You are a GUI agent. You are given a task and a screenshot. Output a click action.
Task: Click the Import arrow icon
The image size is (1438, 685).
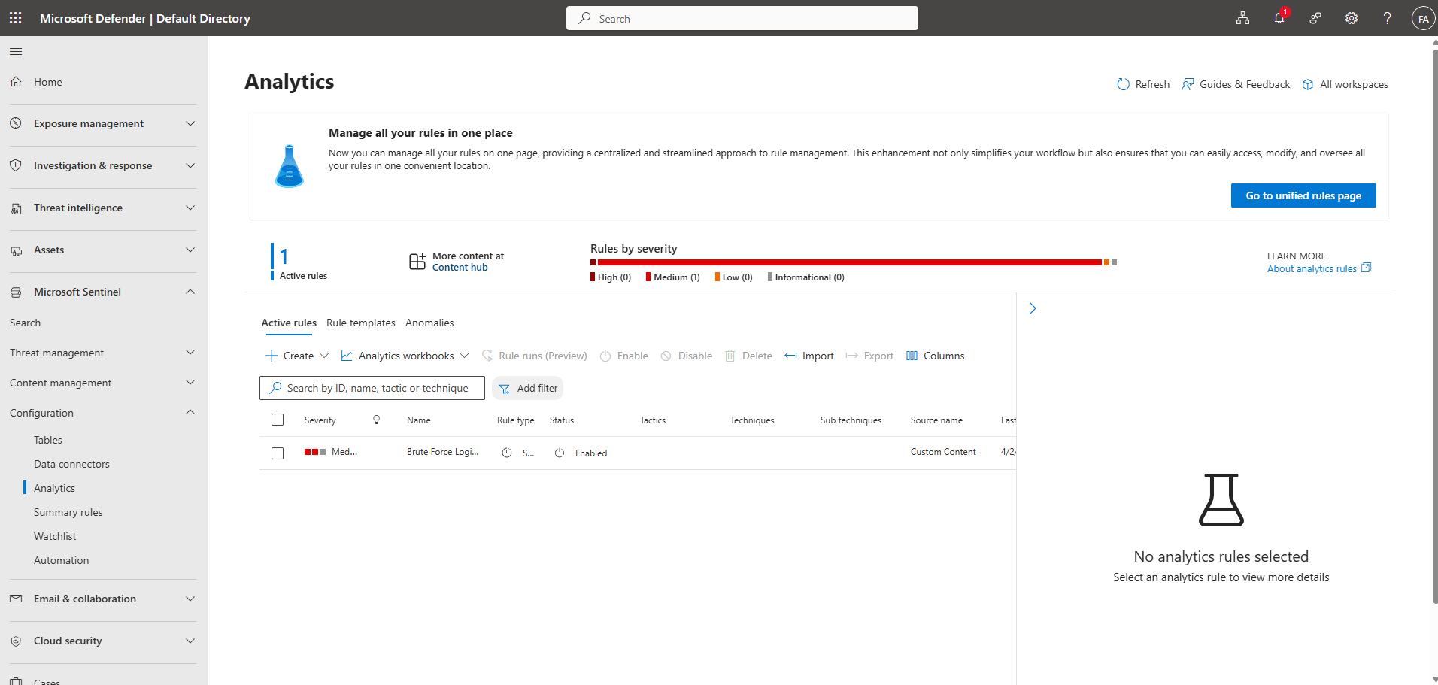[x=790, y=356]
